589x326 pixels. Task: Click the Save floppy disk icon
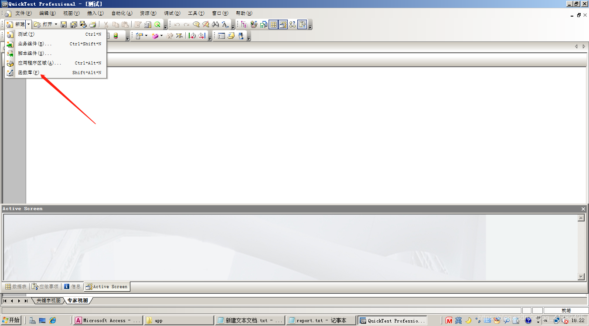tap(64, 24)
